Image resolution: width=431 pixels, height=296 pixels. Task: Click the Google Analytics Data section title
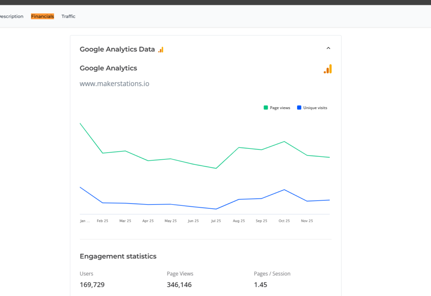(x=117, y=49)
